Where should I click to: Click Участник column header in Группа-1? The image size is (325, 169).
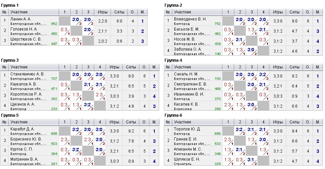pos(19,12)
